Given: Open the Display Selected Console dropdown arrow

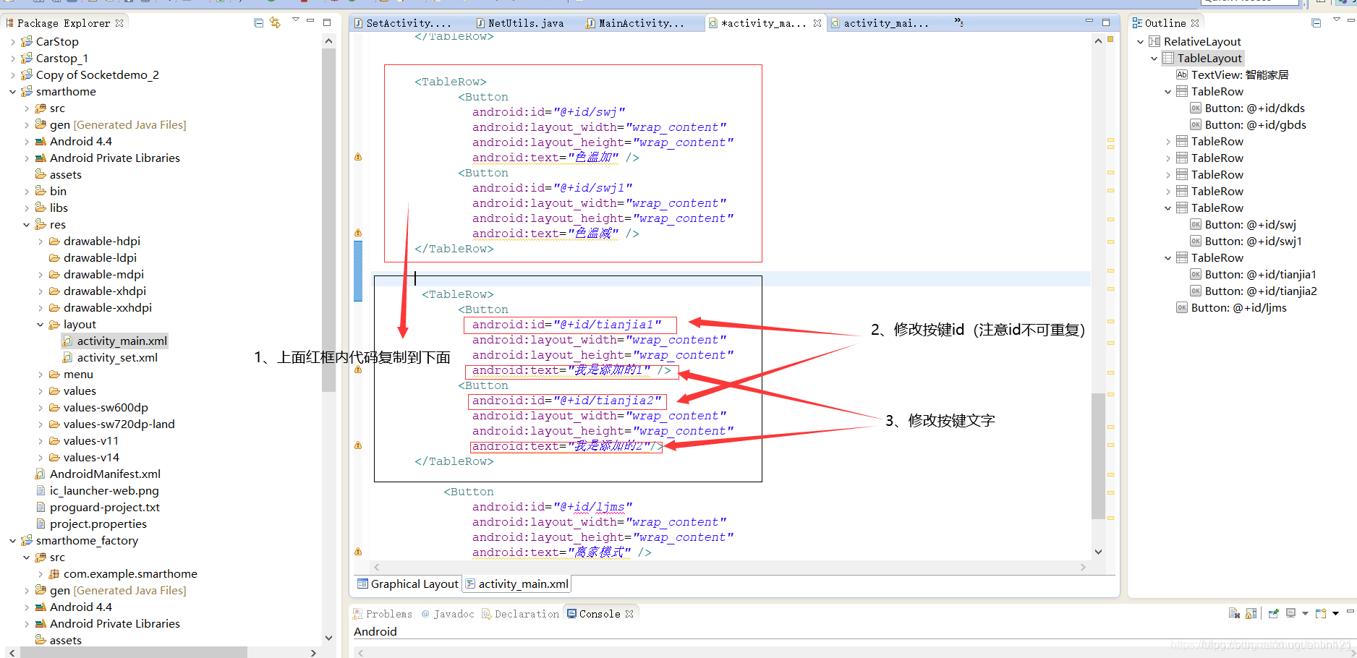Looking at the screenshot, I should [x=1305, y=613].
